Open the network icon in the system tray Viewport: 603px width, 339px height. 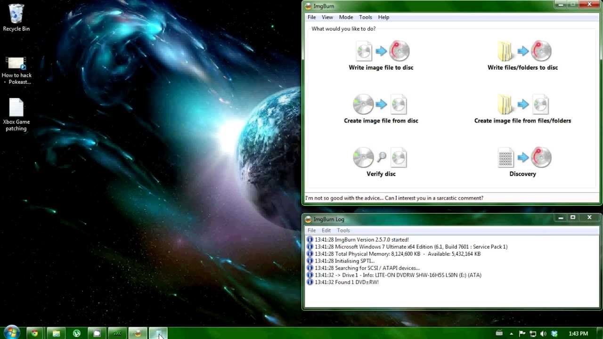tap(533, 334)
